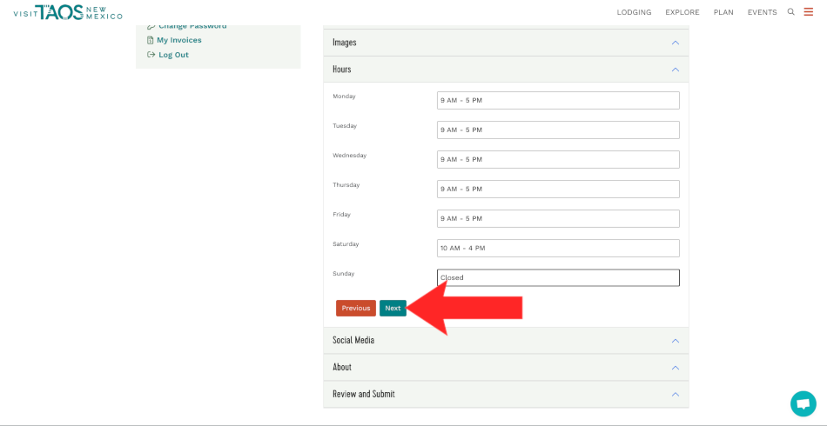The height and width of the screenshot is (426, 827).
Task: Focus the Monday hours input field
Action: 557,101
